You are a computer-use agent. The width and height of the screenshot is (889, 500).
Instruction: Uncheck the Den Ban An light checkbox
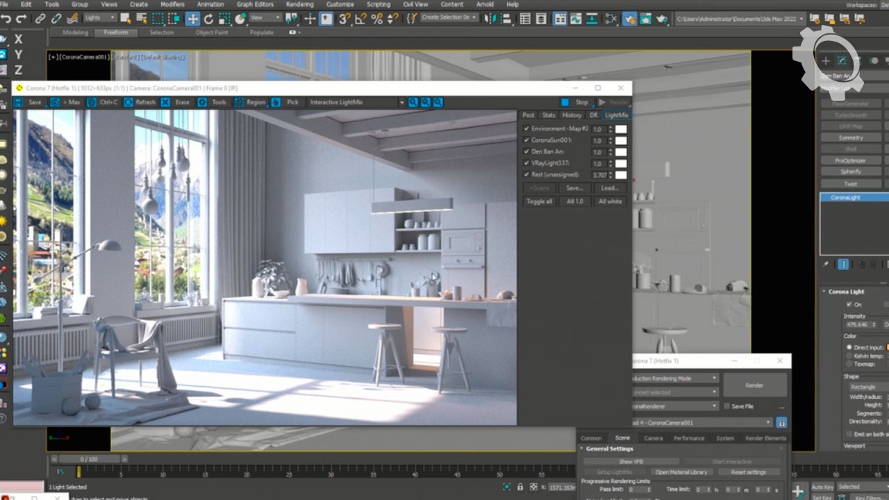526,151
